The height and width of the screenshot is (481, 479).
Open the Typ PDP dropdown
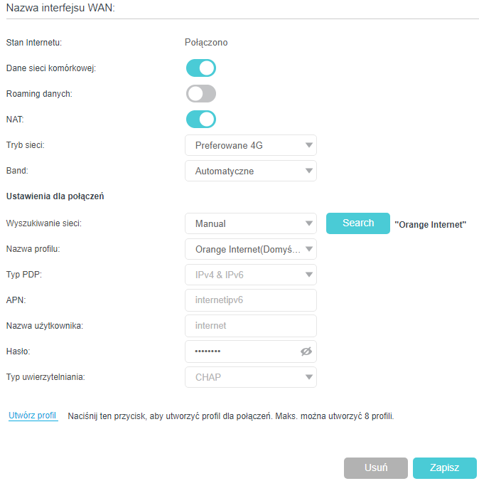pyautogui.click(x=250, y=275)
